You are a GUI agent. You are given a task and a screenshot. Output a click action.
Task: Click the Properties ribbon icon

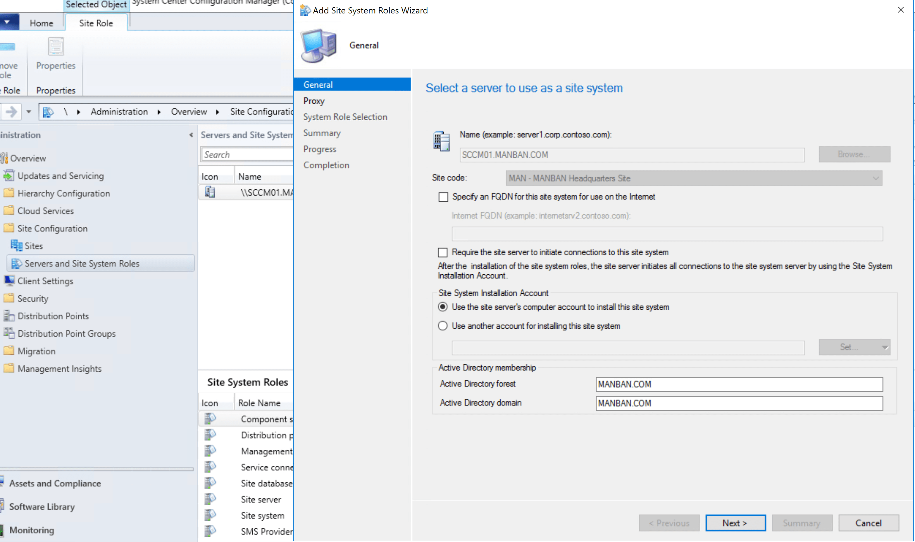coord(56,47)
